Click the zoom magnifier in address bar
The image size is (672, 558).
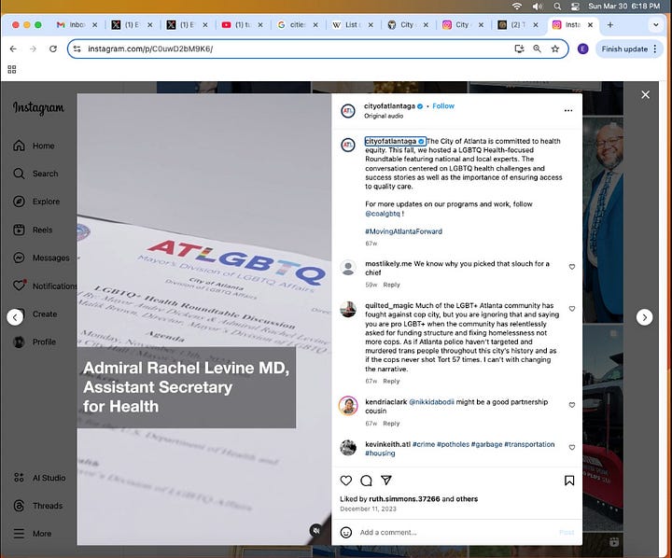(537, 49)
